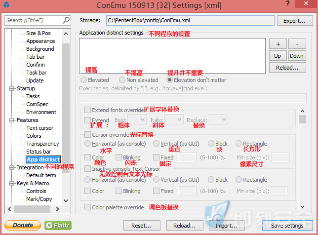
Task: Open Background settings page
Action: [40, 49]
